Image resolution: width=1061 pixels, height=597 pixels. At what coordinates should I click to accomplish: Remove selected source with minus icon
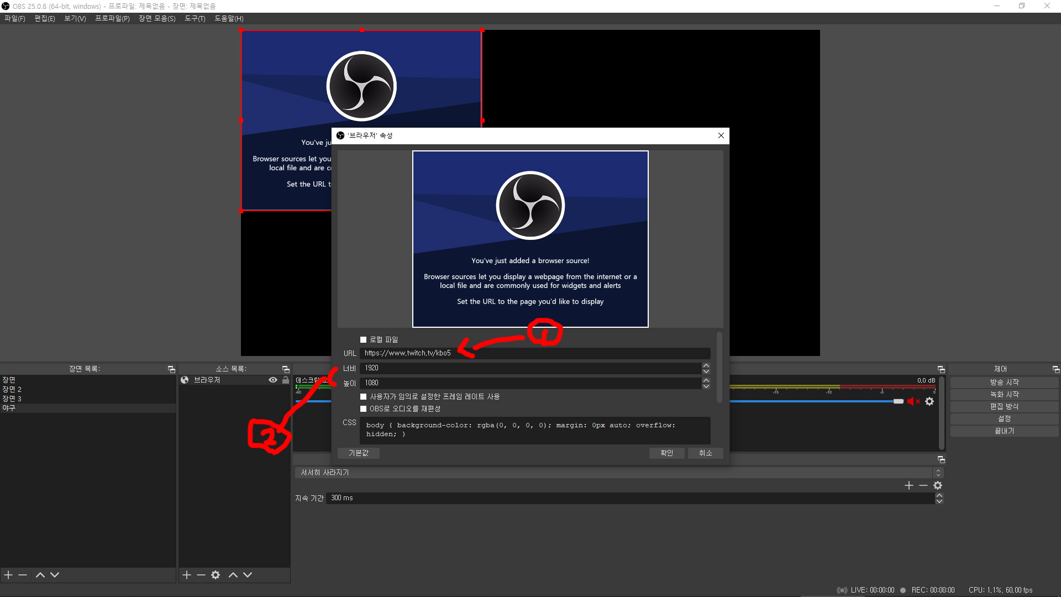[x=201, y=575]
